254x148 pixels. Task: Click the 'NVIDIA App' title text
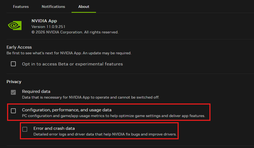click(44, 21)
